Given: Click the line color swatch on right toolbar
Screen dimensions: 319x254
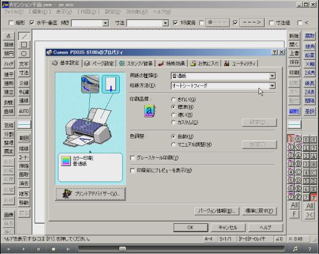Looking at the screenshot, I should (x=294, y=125).
